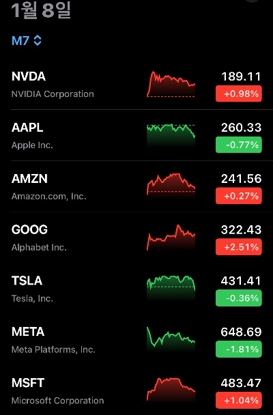Tap the META -1.81% change badge
This screenshot has height=415, width=273.
pos(239,349)
